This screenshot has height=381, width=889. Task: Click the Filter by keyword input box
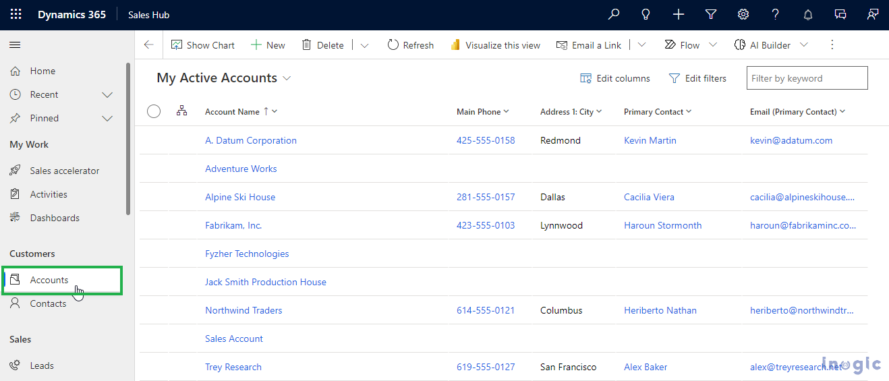[807, 78]
